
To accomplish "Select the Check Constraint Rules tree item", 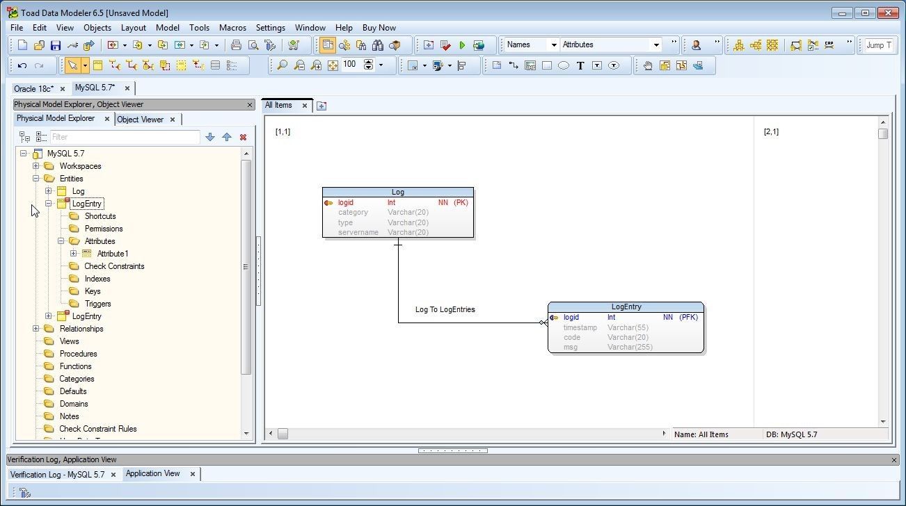I will [98, 429].
